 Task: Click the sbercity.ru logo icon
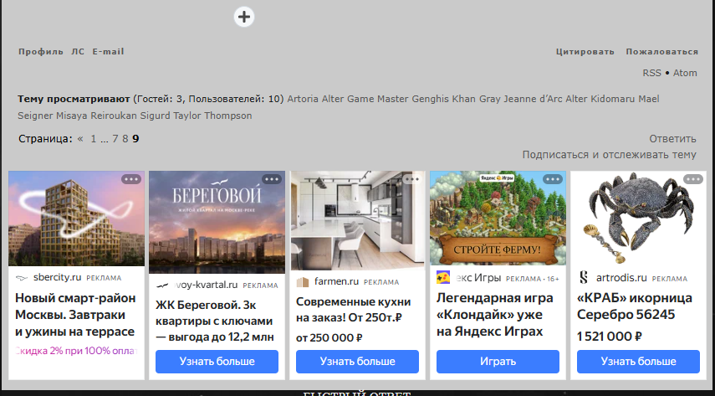22,278
